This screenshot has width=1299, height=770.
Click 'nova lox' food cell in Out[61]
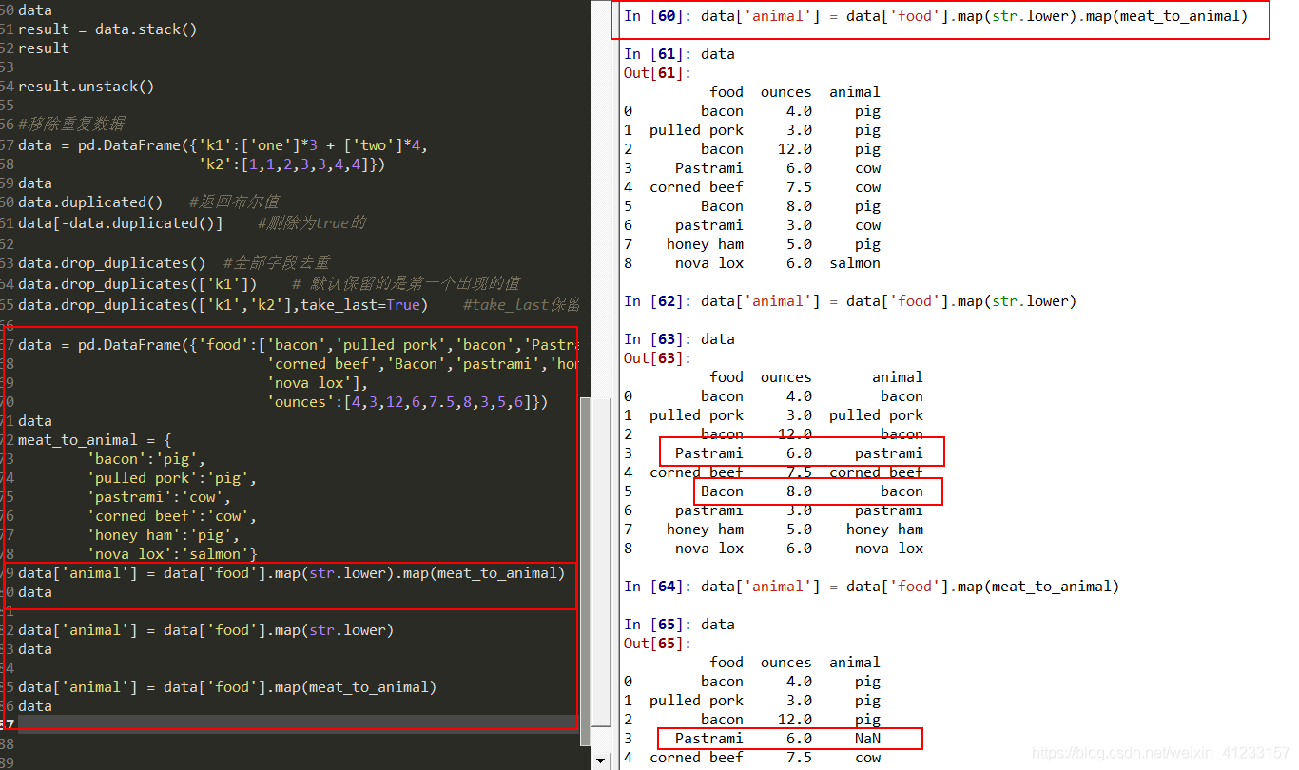[709, 262]
